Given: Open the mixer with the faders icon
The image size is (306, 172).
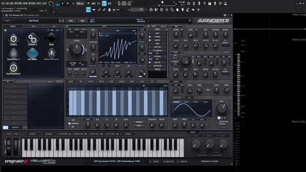Looking at the screenshot, I should (x=167, y=10).
